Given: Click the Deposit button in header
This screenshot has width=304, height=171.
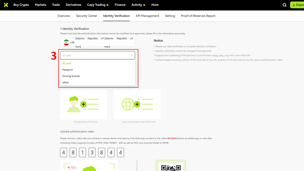Looking at the screenshot, I should point(297,5).
